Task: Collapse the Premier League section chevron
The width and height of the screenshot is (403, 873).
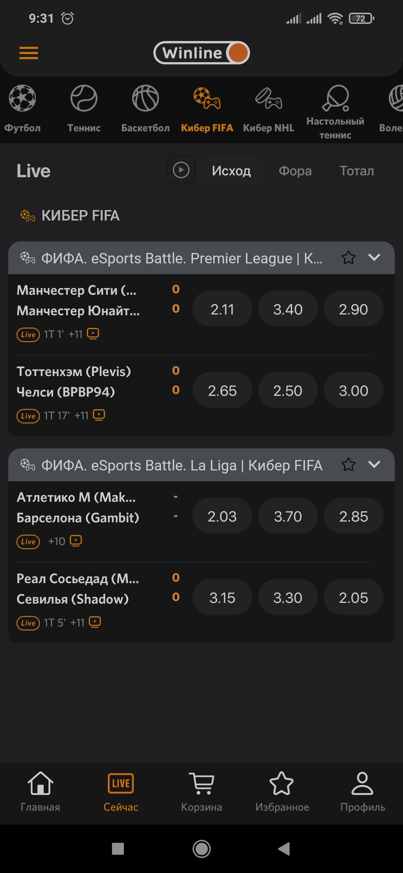Action: (374, 257)
